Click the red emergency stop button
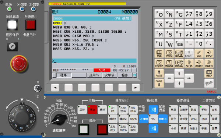Screen dimensions: 221x138 [x=19, y=64]
